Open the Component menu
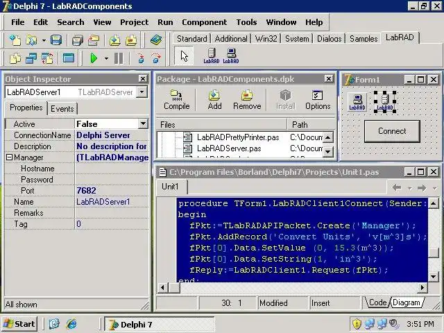The image size is (444, 333). pyautogui.click(x=204, y=22)
